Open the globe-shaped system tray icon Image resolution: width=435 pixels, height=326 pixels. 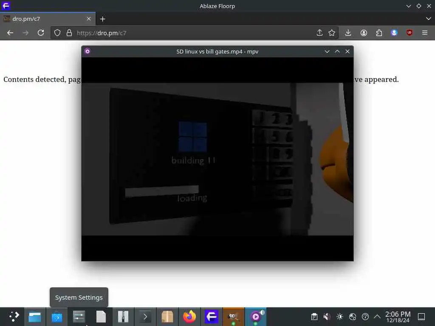[352, 317]
